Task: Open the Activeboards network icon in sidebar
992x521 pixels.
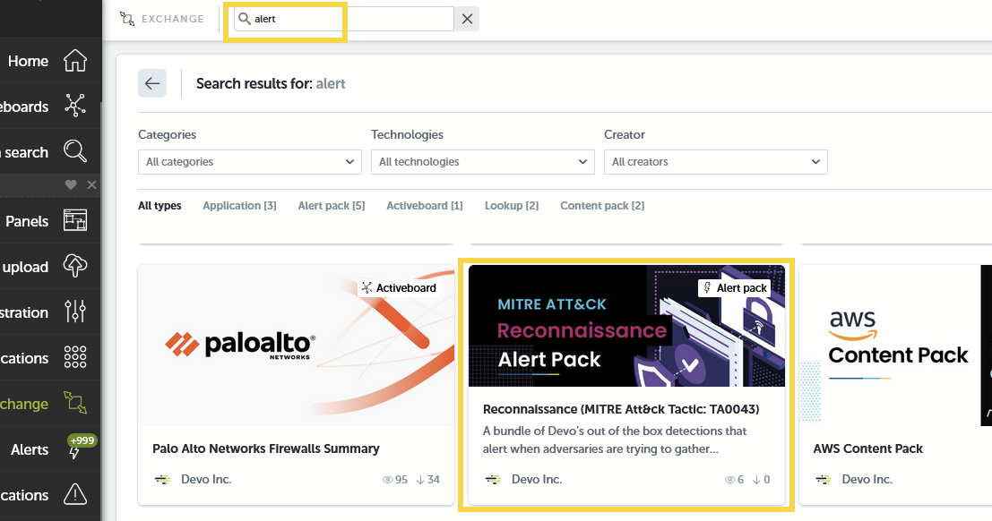Action: point(74,106)
